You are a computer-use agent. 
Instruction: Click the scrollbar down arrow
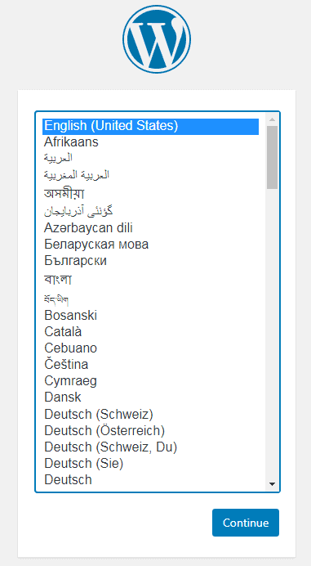tap(272, 483)
